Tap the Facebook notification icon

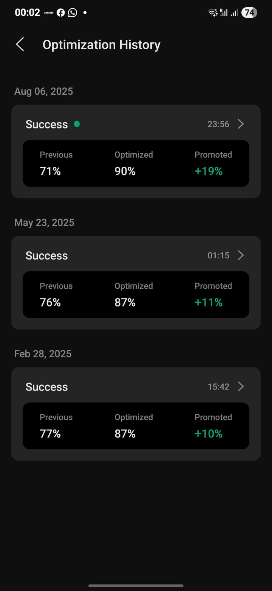tap(60, 13)
